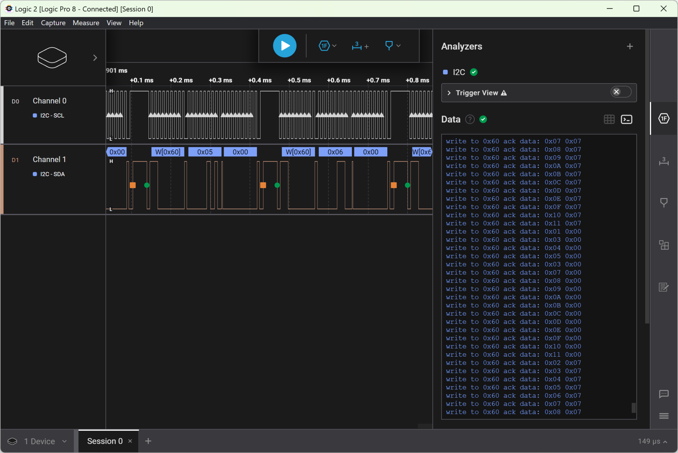
Task: Start capture with the blue play button
Action: [285, 46]
